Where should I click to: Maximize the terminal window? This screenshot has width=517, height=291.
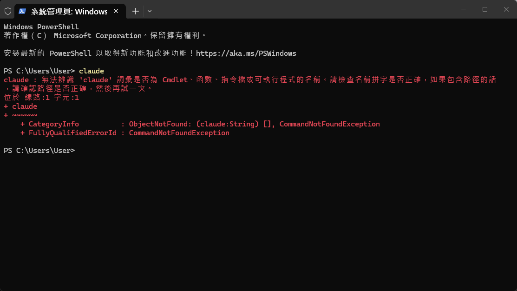(x=484, y=9)
